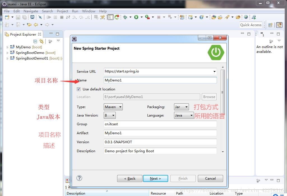Click the Save disk icon
Viewport: 287px width, 196px height.
pos(18,17)
